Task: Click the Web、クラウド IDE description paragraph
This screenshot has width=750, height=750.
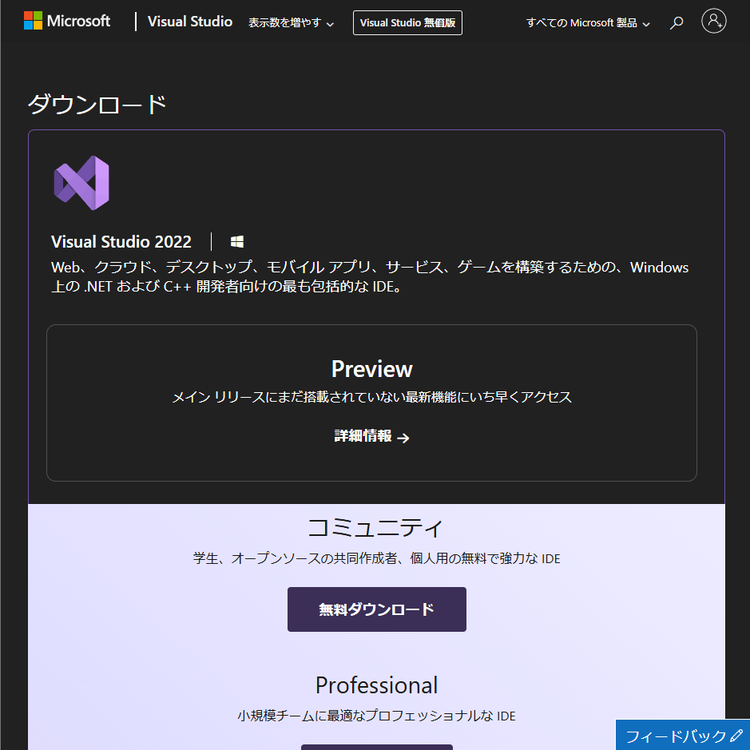Action: 370,276
